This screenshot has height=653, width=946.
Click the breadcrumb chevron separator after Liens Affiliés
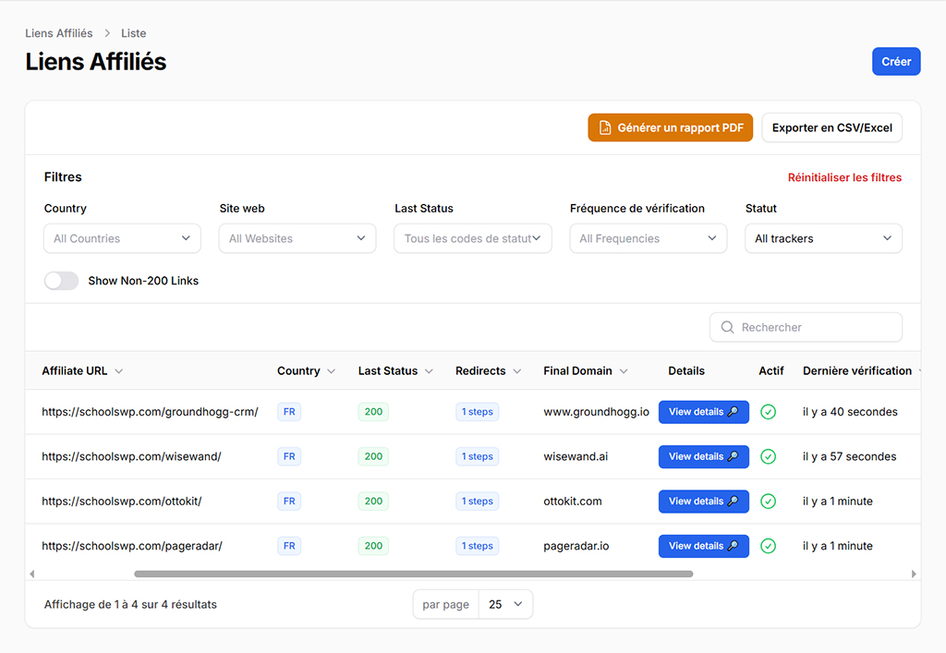click(107, 33)
